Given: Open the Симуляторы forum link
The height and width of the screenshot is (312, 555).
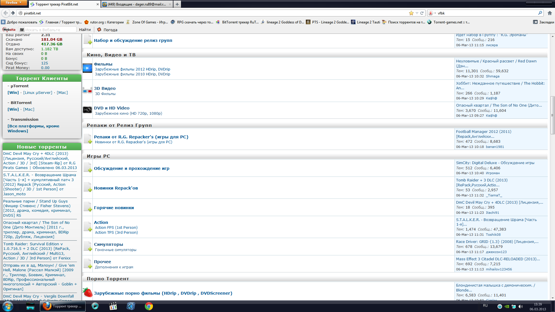Looking at the screenshot, I should (108, 244).
